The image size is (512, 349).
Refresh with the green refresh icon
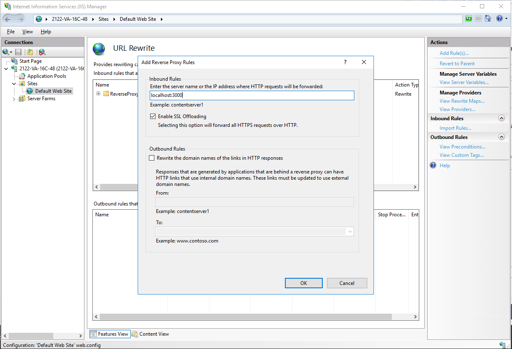point(469,18)
